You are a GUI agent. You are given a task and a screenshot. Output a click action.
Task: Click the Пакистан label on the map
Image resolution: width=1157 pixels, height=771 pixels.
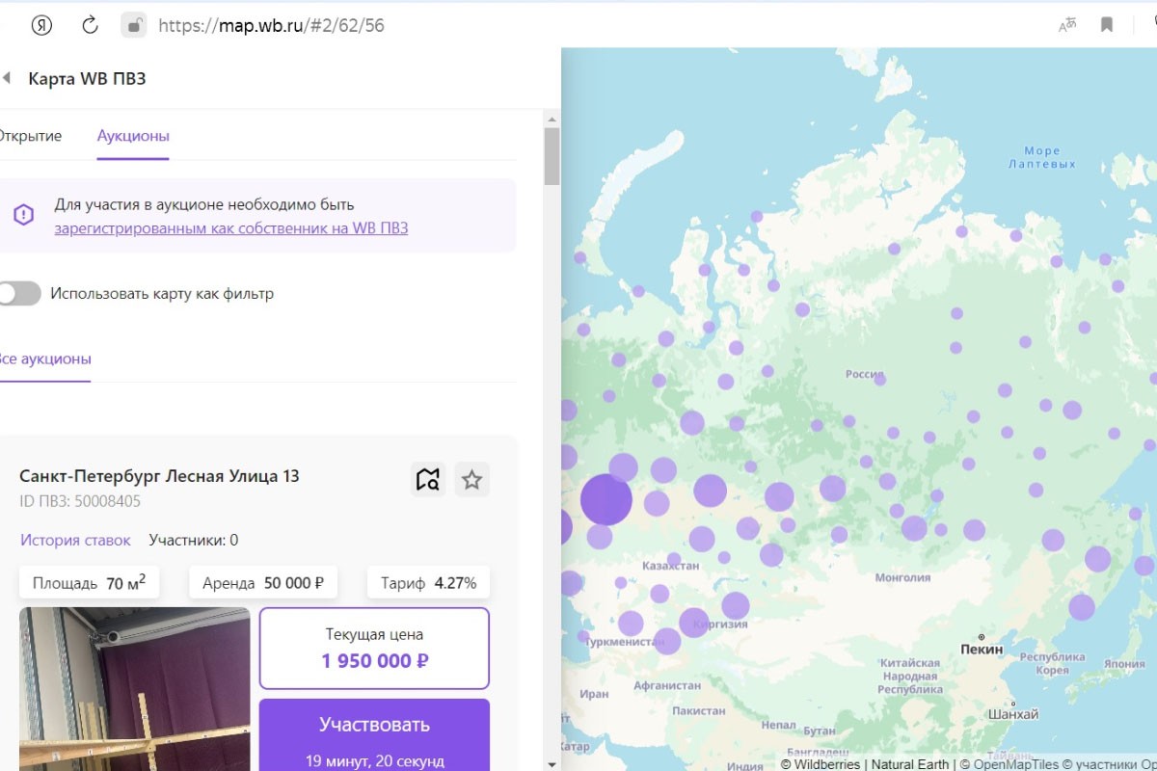[699, 710]
